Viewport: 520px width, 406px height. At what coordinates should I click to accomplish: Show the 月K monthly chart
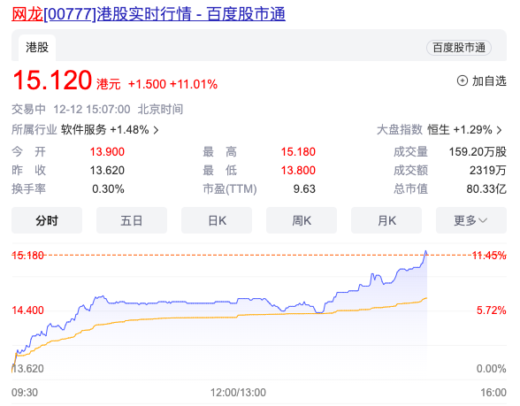click(386, 220)
